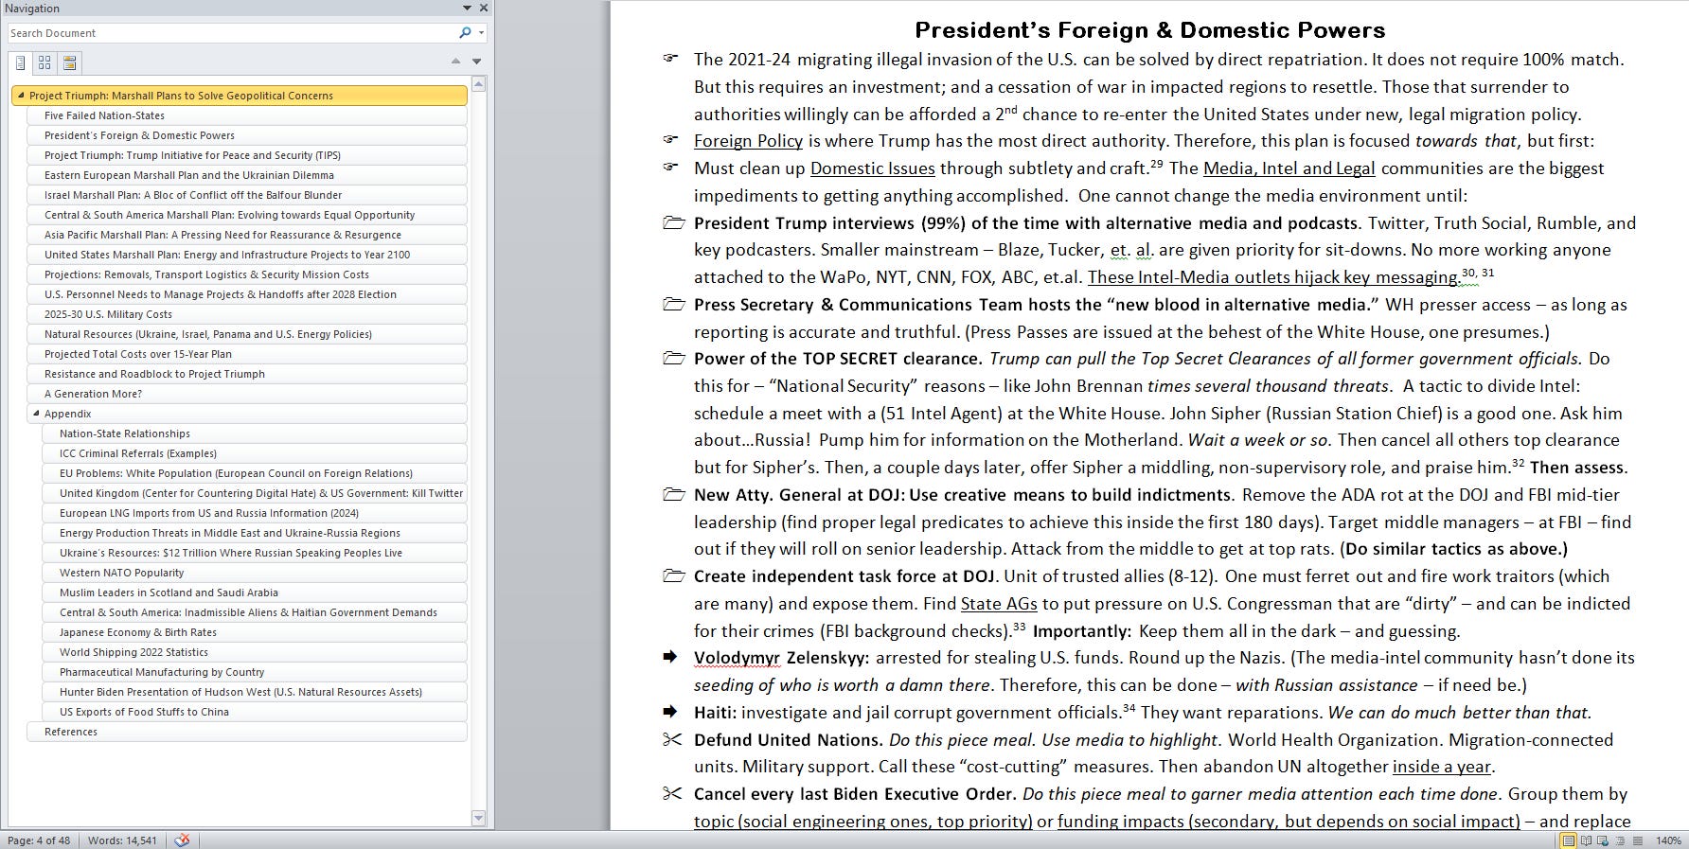Go to World Shipping 2022 Statistics
Screen dimensions: 1689x849
tap(255, 652)
